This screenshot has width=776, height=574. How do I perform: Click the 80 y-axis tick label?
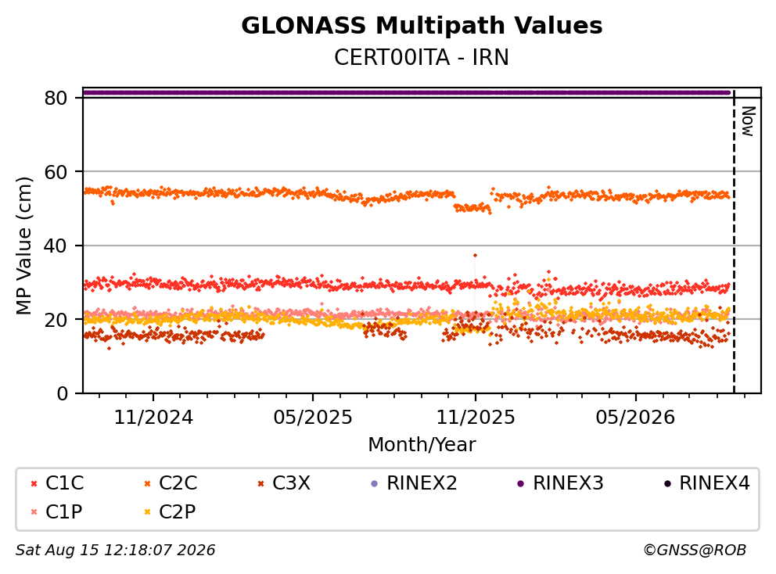point(56,98)
